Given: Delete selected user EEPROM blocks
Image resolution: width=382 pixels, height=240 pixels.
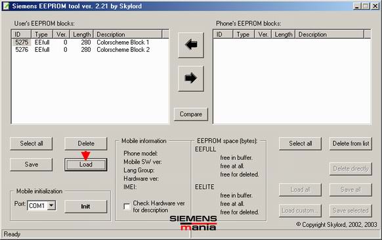Looking at the screenshot, I should point(86,144).
